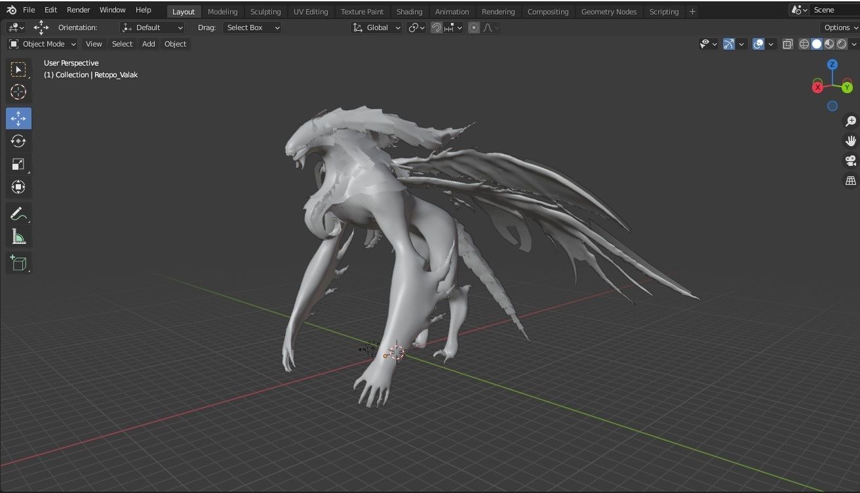Viewport: 860px width, 493px height.
Task: Click the 3D cursor in the viewport
Action: tap(396, 352)
